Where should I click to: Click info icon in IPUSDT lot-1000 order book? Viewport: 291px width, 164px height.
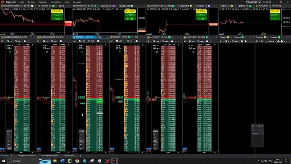[x=137, y=41]
